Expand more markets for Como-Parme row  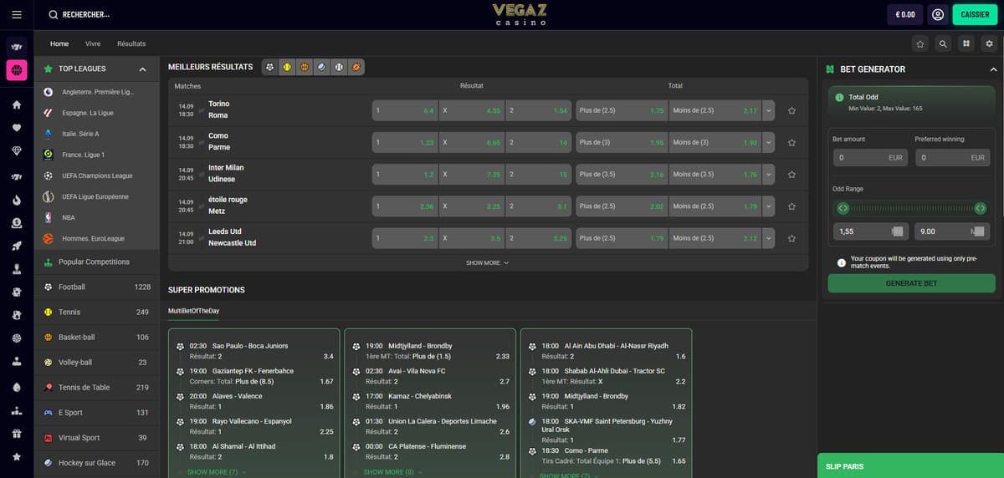tap(769, 142)
